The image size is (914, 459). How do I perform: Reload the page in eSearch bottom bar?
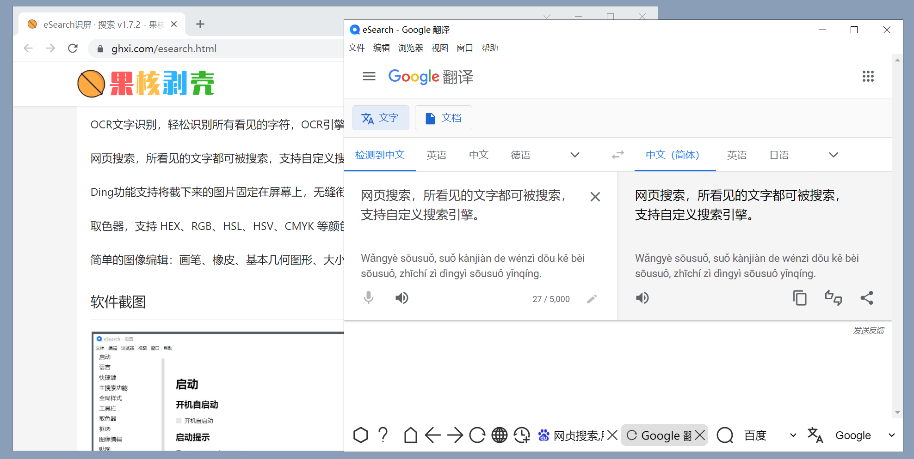(x=477, y=435)
